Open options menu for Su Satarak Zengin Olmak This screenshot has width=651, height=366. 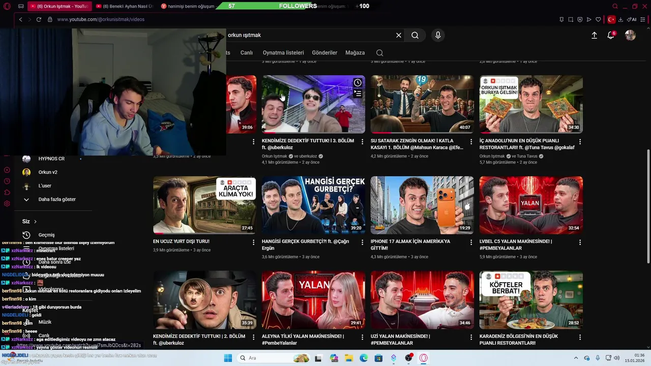[471, 142]
